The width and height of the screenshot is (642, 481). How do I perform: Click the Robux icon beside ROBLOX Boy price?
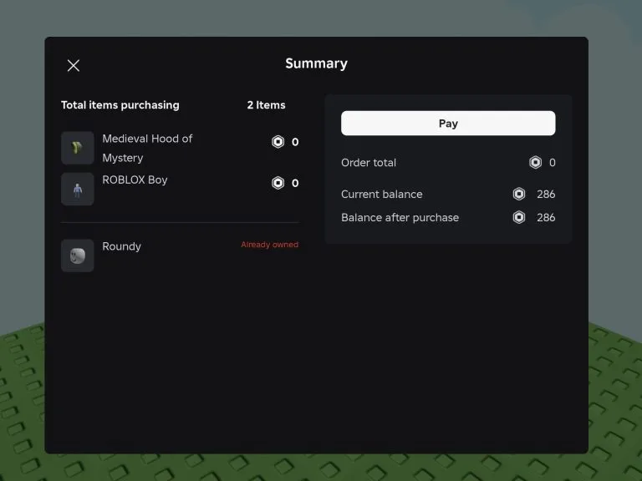pyautogui.click(x=278, y=183)
